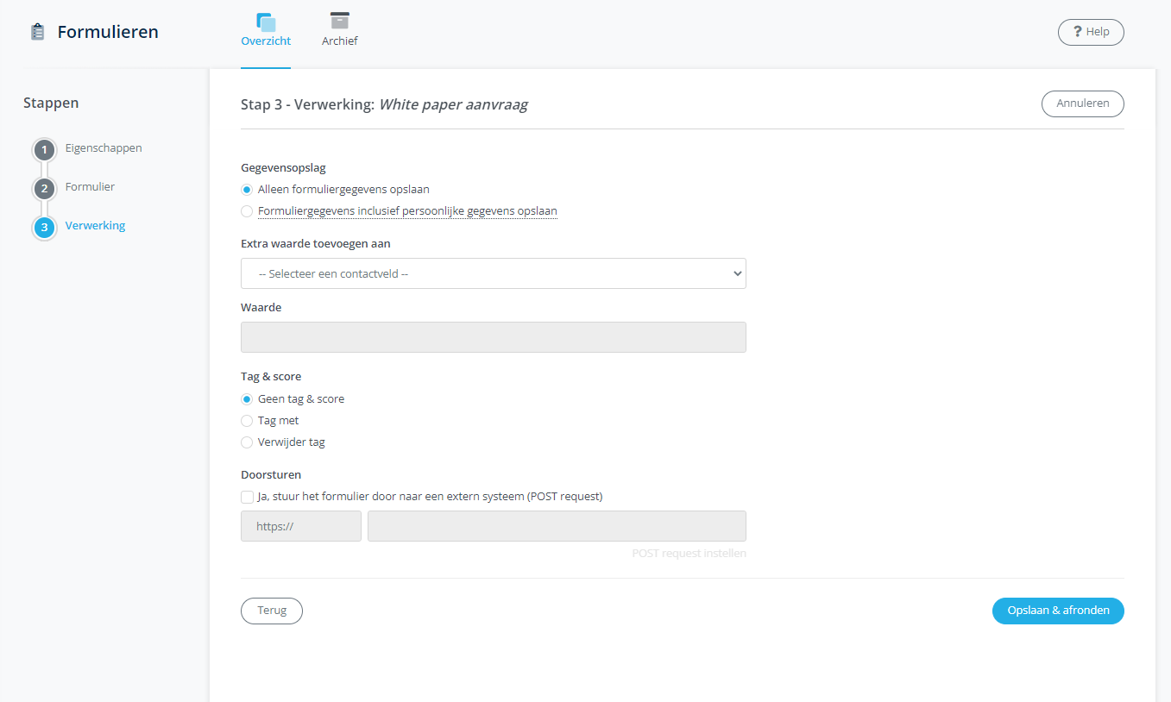Image resolution: width=1171 pixels, height=702 pixels.
Task: Select 'Formuliergegevens inclusief persoonlijke gegevens opslaan'
Action: 247,211
